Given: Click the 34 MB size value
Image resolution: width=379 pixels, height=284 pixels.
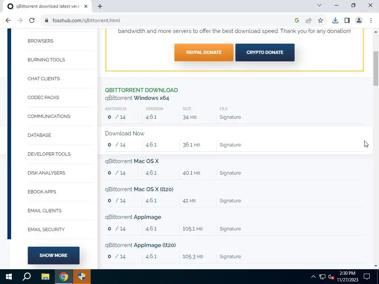Looking at the screenshot, I should pos(189,117).
